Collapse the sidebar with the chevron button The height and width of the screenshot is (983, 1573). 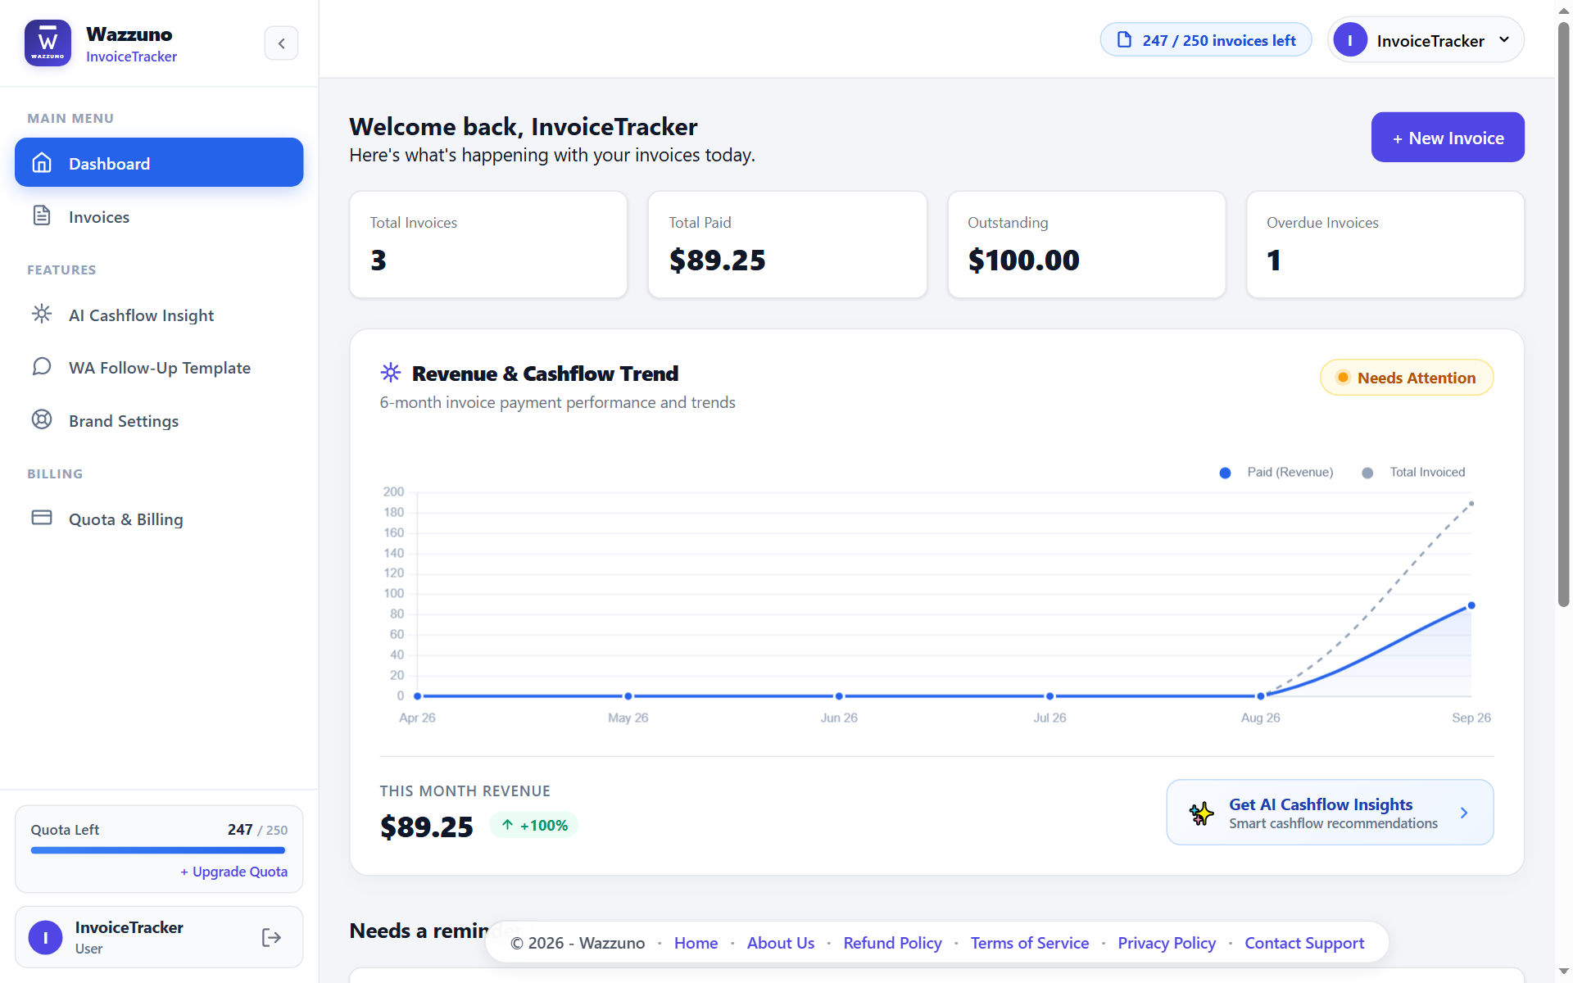(281, 43)
